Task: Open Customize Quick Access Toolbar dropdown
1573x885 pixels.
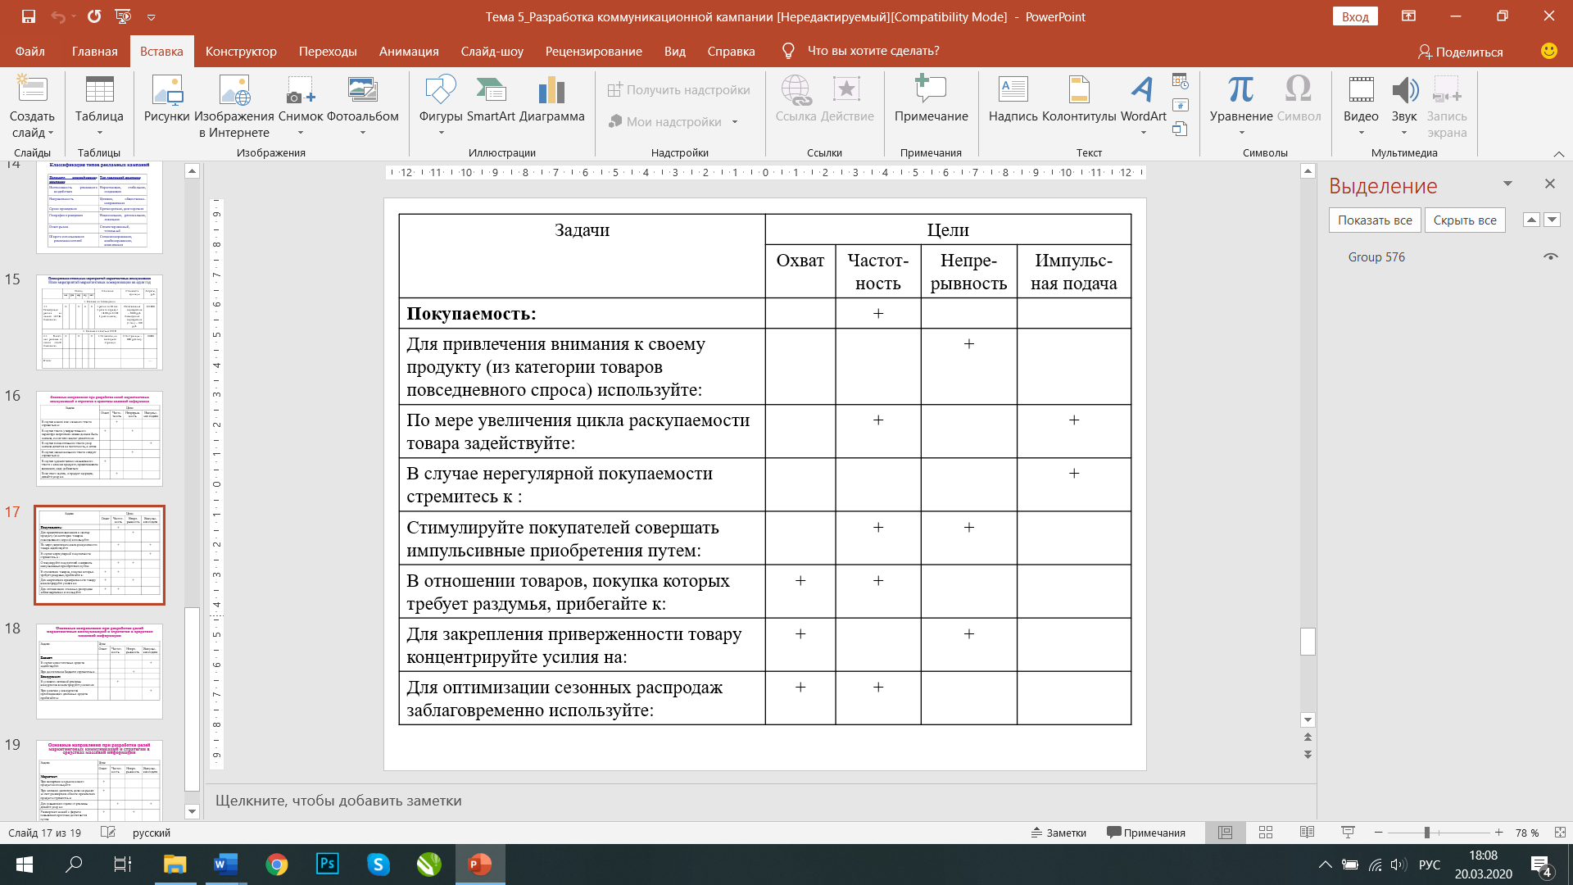Action: (x=152, y=17)
